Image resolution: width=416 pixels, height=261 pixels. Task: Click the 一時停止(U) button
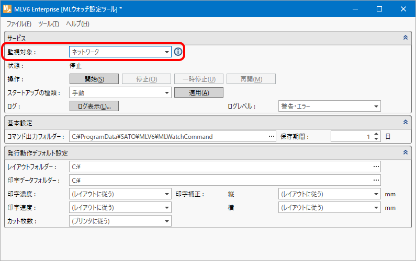[x=199, y=79]
